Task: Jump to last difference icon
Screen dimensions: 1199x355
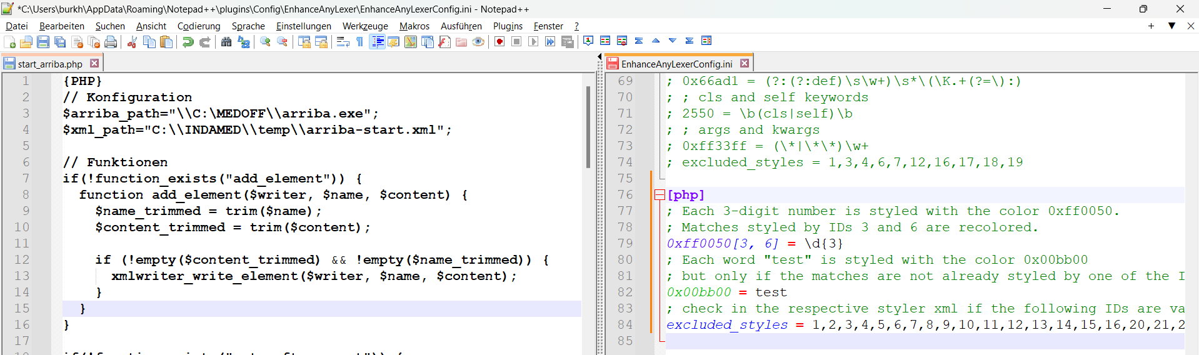Action: coord(690,41)
